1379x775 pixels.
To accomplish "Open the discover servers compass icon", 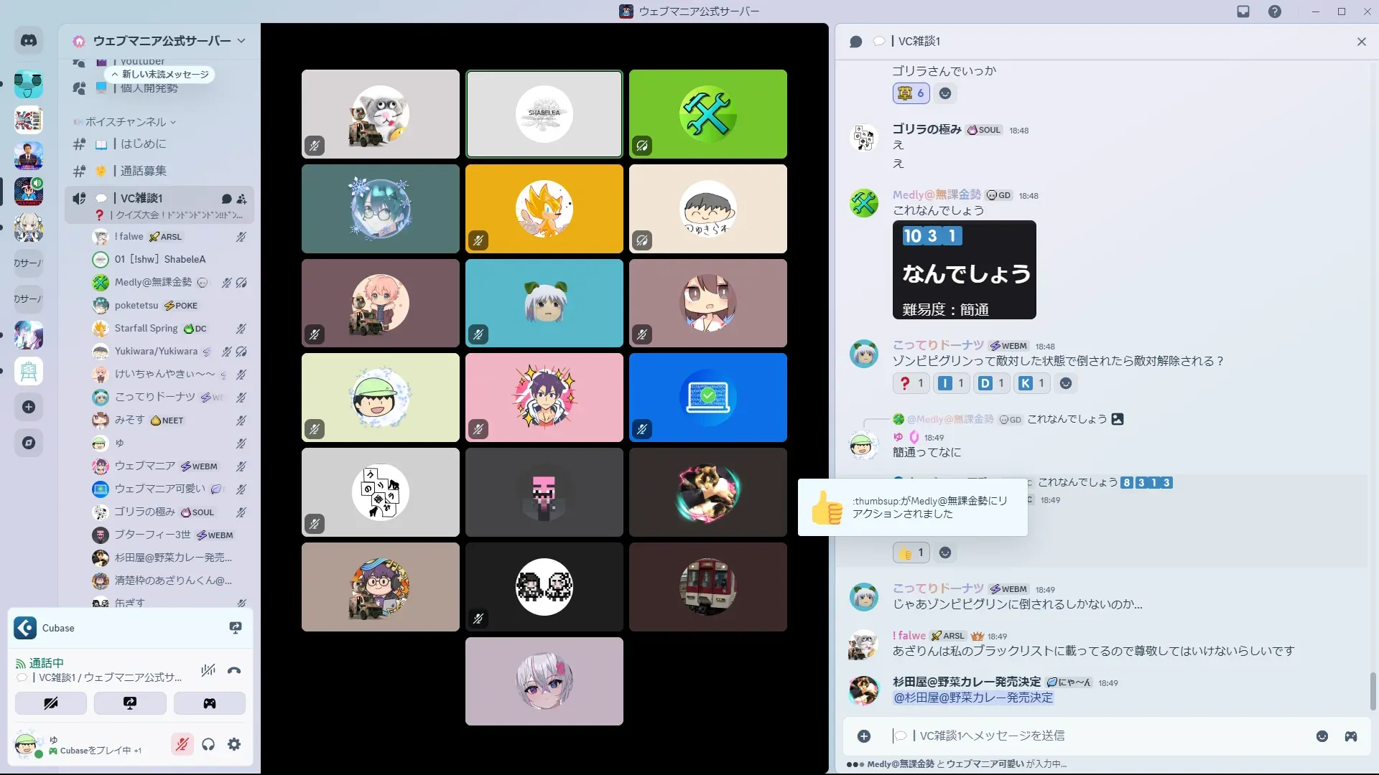I will click(x=29, y=443).
